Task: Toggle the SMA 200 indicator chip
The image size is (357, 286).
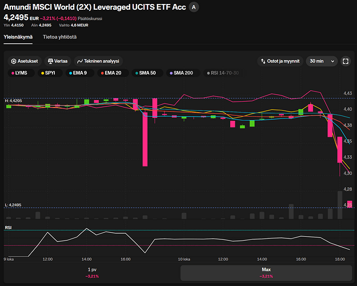Action: pos(183,73)
